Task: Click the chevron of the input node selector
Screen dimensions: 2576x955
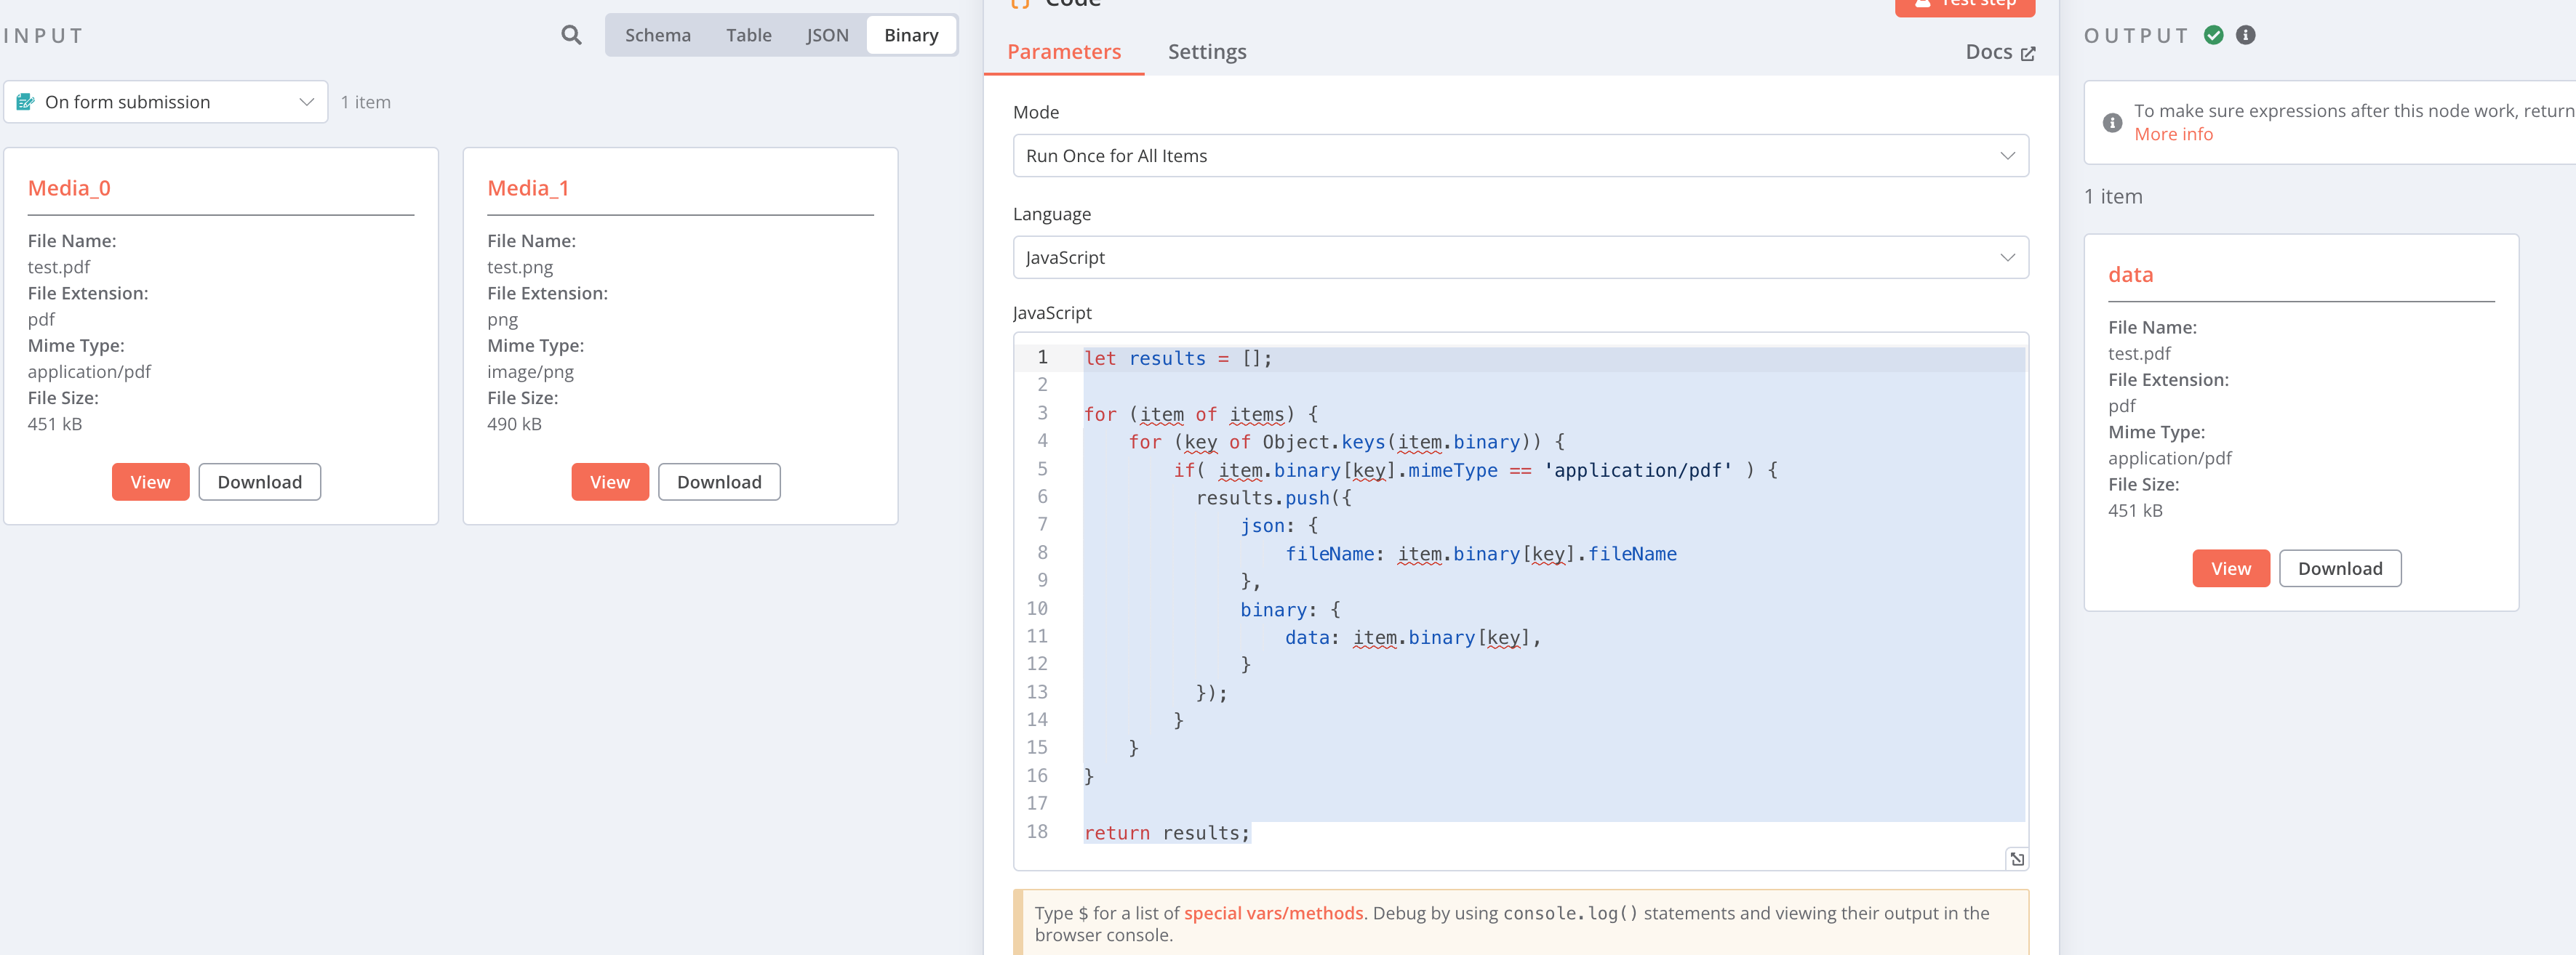Action: 306,102
